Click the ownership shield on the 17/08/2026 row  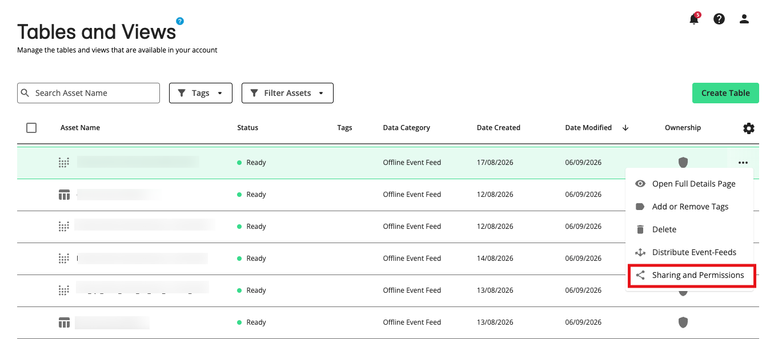click(x=683, y=163)
